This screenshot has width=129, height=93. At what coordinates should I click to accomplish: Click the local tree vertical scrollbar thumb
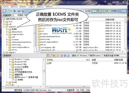click(x=44, y=71)
